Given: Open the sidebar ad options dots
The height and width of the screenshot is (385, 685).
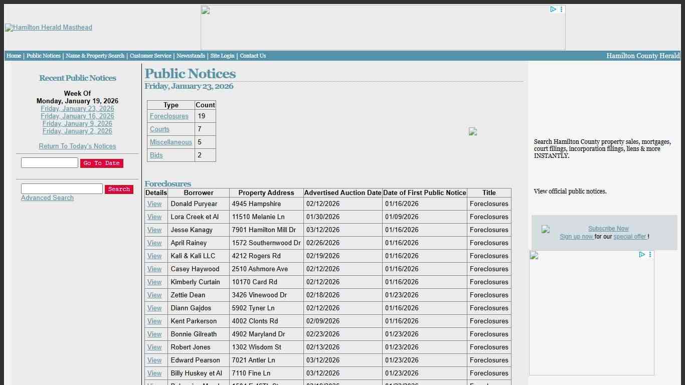Looking at the screenshot, I should tap(650, 255).
